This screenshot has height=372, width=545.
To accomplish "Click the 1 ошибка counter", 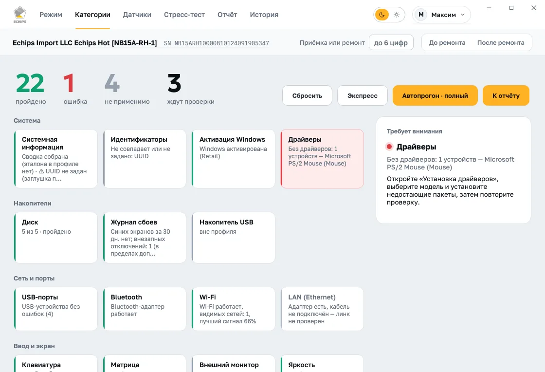I will tap(75, 89).
